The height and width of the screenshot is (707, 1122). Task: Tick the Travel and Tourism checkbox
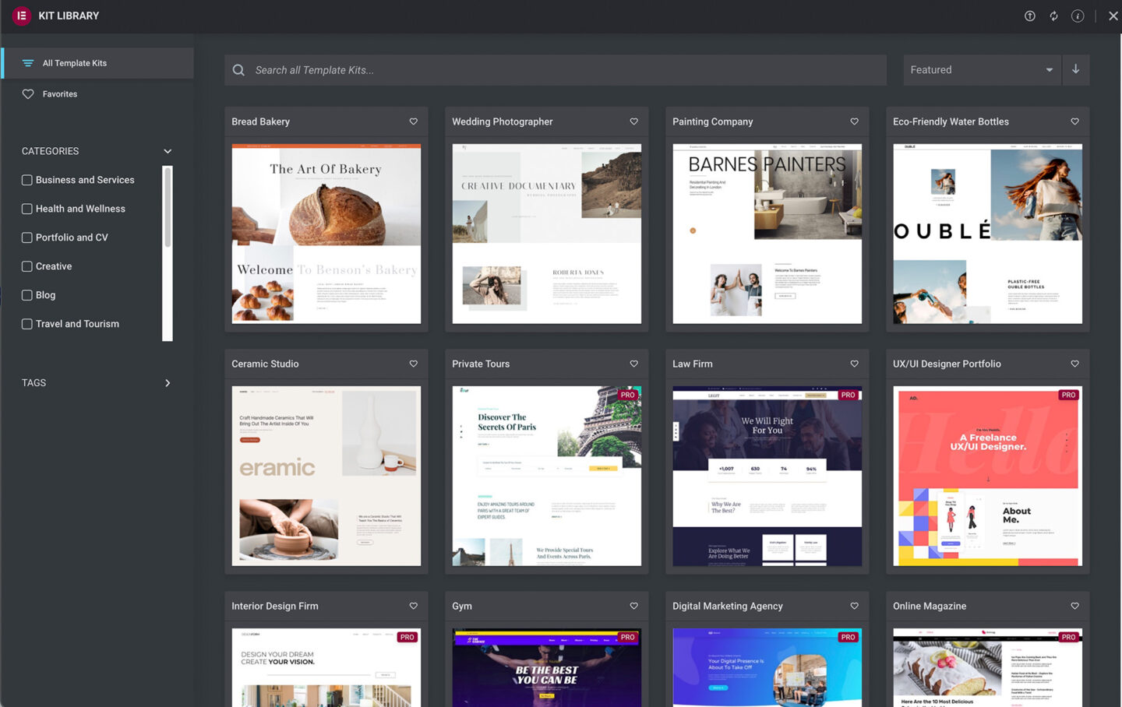(27, 324)
